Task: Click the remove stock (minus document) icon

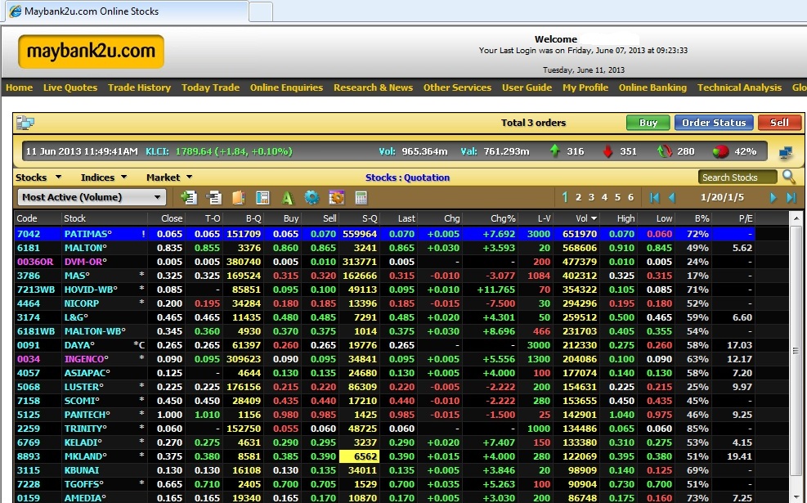Action: (x=213, y=197)
